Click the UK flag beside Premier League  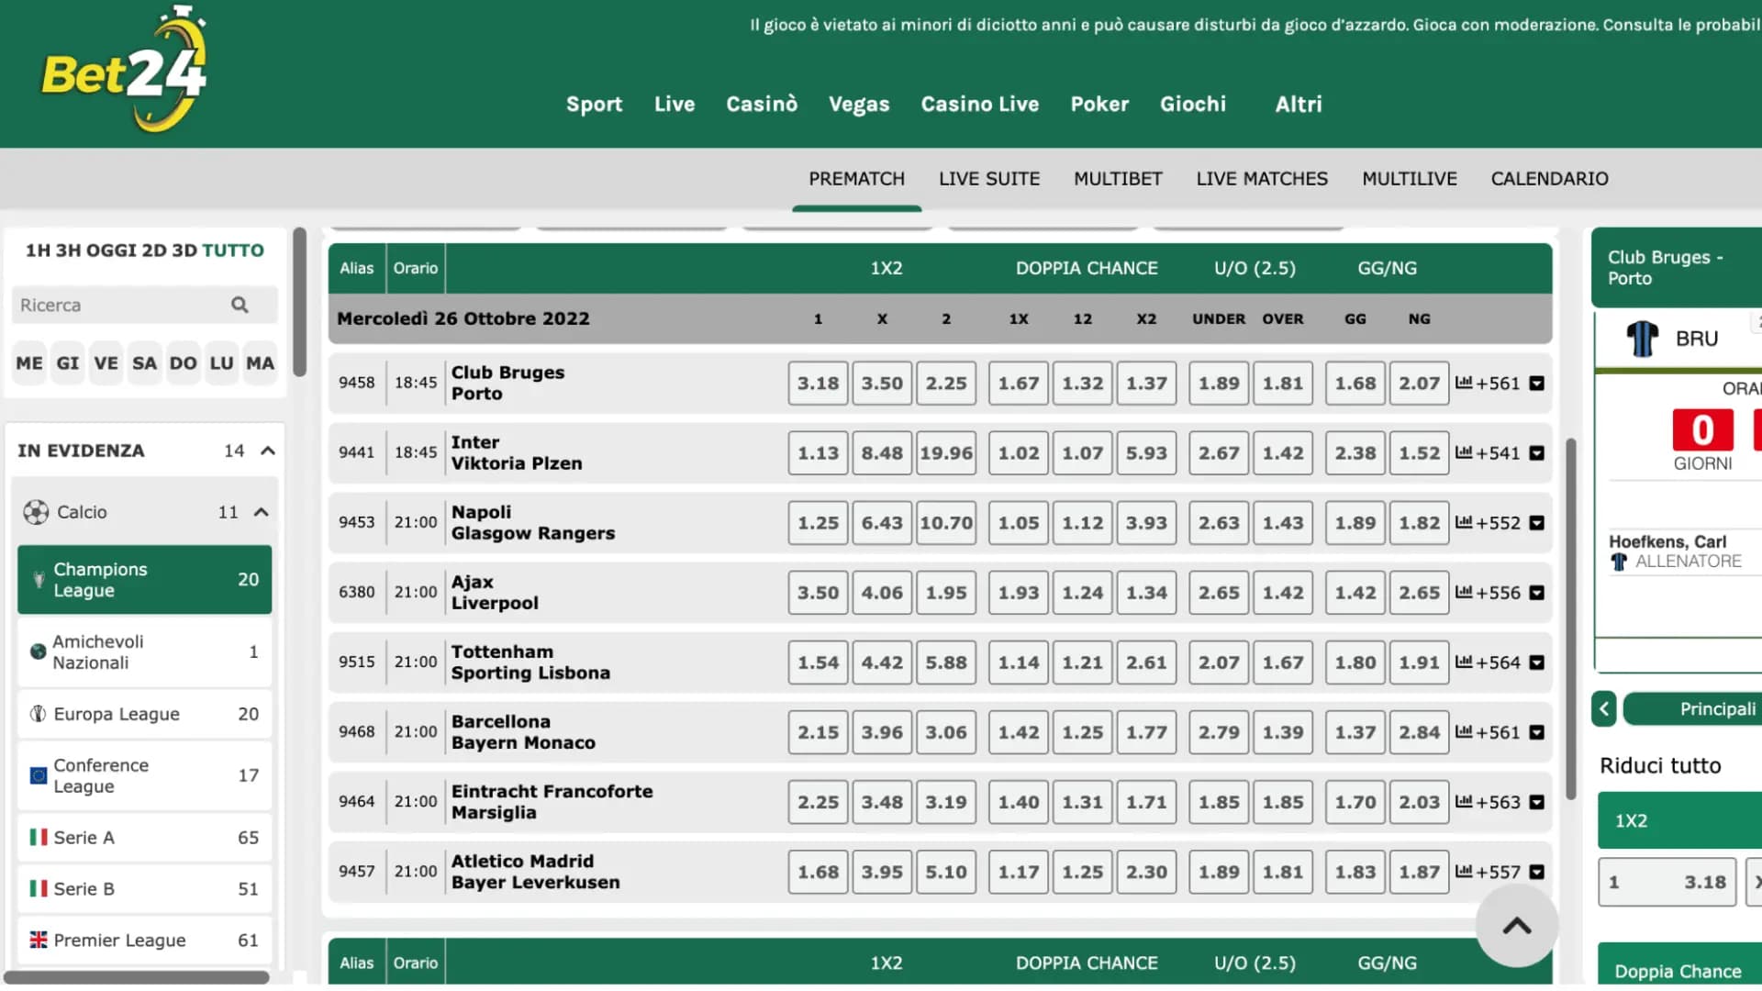(38, 940)
